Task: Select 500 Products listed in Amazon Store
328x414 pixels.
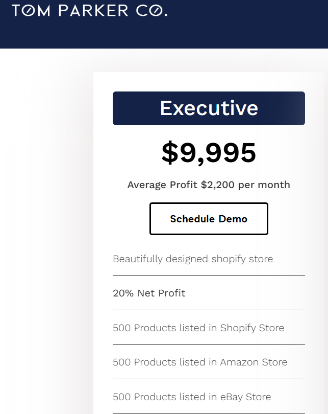Action: [x=200, y=362]
